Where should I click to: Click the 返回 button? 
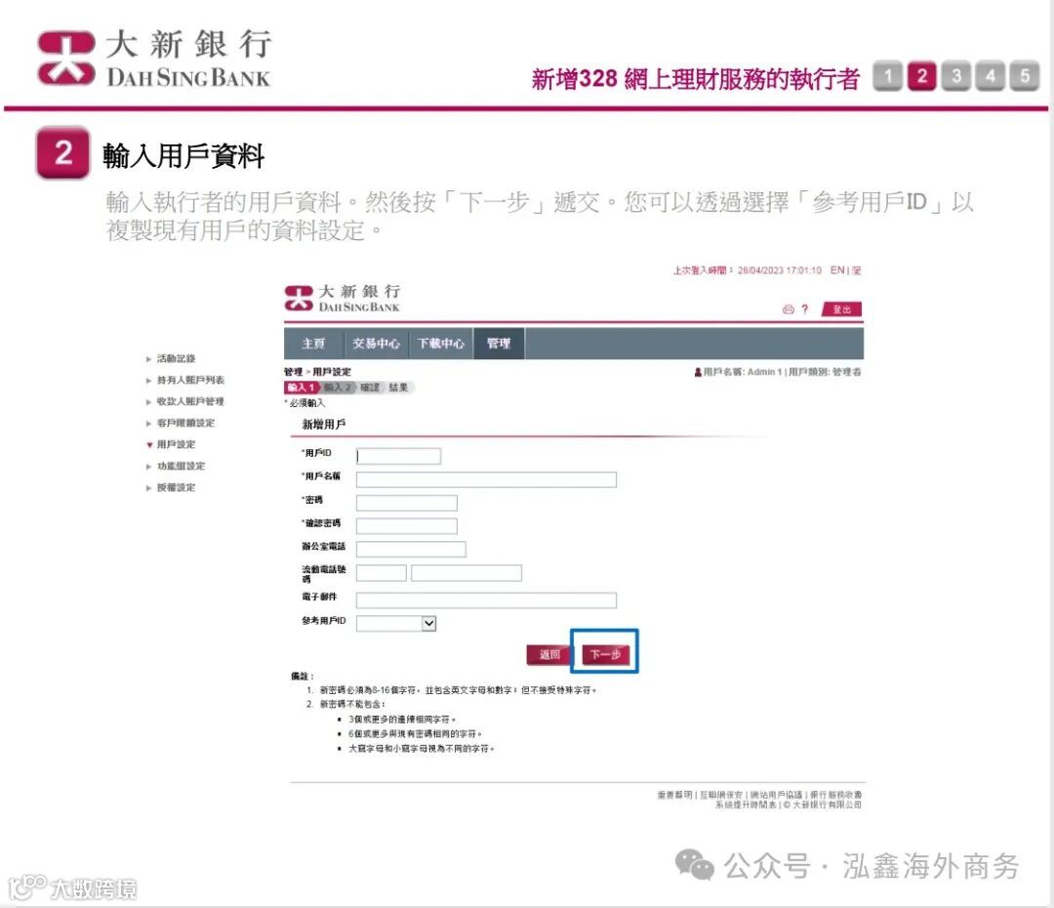549,654
